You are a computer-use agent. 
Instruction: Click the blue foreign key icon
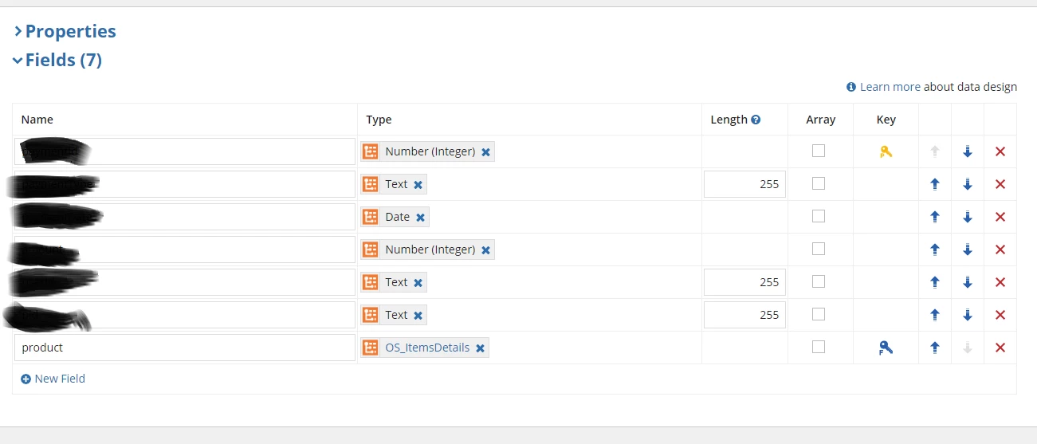coord(886,348)
